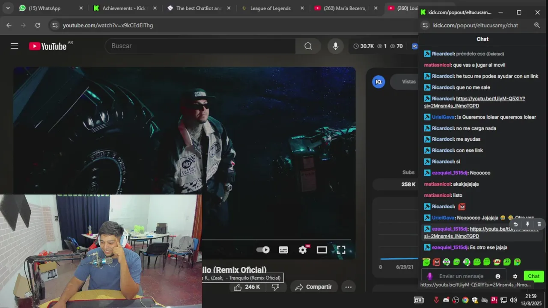
Task: Click the youtube.com address bar URL
Action: (x=108, y=25)
